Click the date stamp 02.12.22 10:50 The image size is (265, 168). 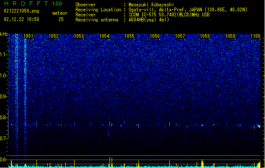pyautogui.click(x=21, y=19)
